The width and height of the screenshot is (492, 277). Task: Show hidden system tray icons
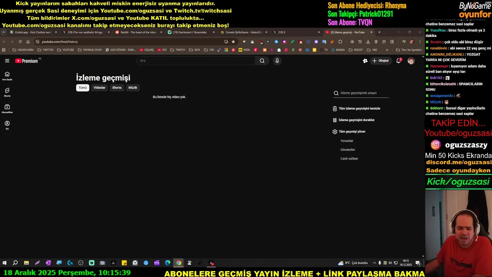(x=374, y=263)
